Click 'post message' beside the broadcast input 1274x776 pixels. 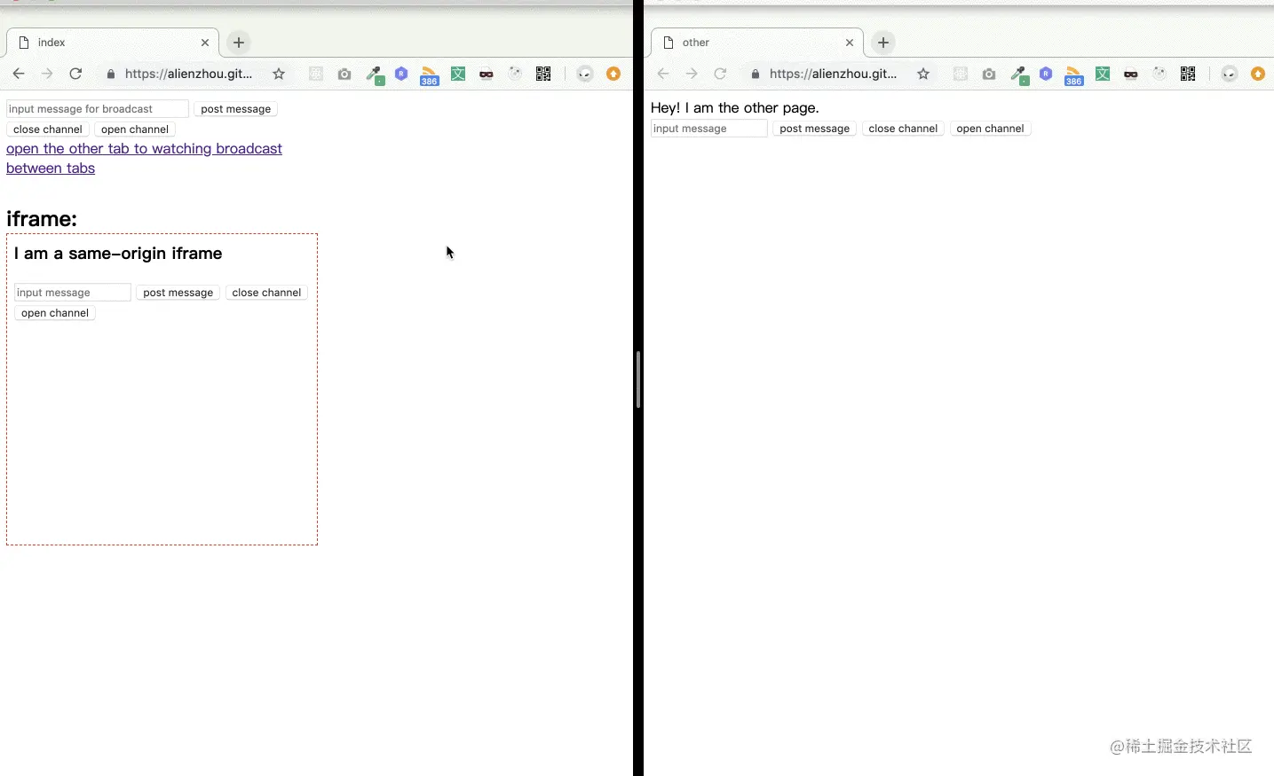[235, 109]
